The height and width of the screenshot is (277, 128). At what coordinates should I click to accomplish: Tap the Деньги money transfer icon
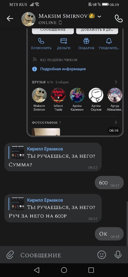(63, 41)
